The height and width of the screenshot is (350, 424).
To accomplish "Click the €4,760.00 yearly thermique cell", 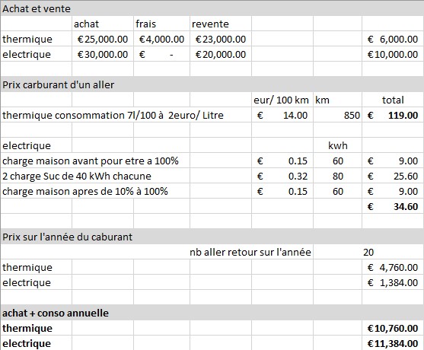I will click(393, 267).
